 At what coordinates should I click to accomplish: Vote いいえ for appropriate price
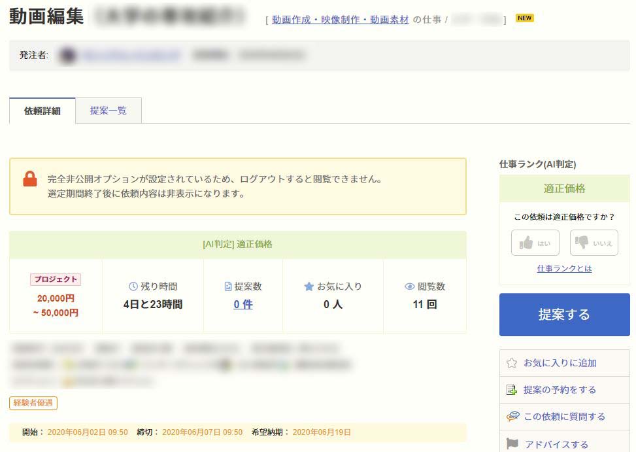point(594,243)
